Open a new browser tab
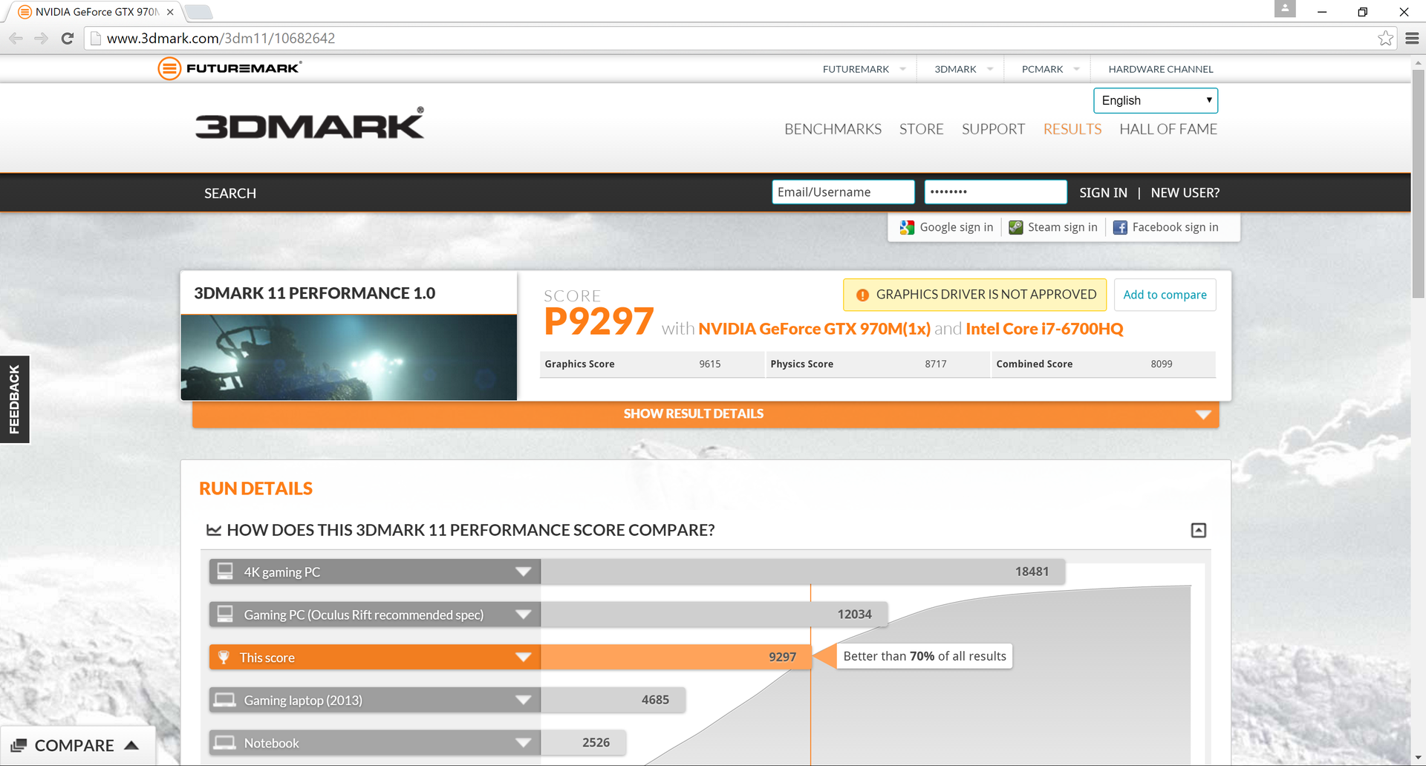The width and height of the screenshot is (1426, 766). tap(198, 12)
